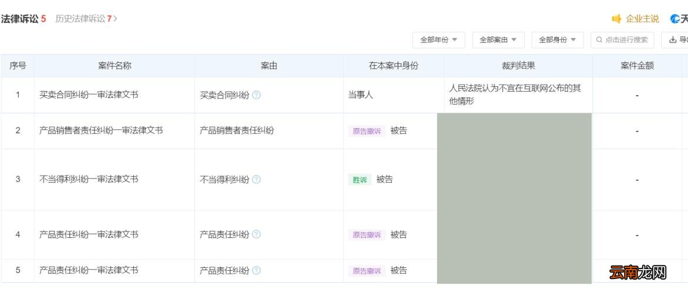Click the 在本案中身份 column header

click(x=394, y=66)
